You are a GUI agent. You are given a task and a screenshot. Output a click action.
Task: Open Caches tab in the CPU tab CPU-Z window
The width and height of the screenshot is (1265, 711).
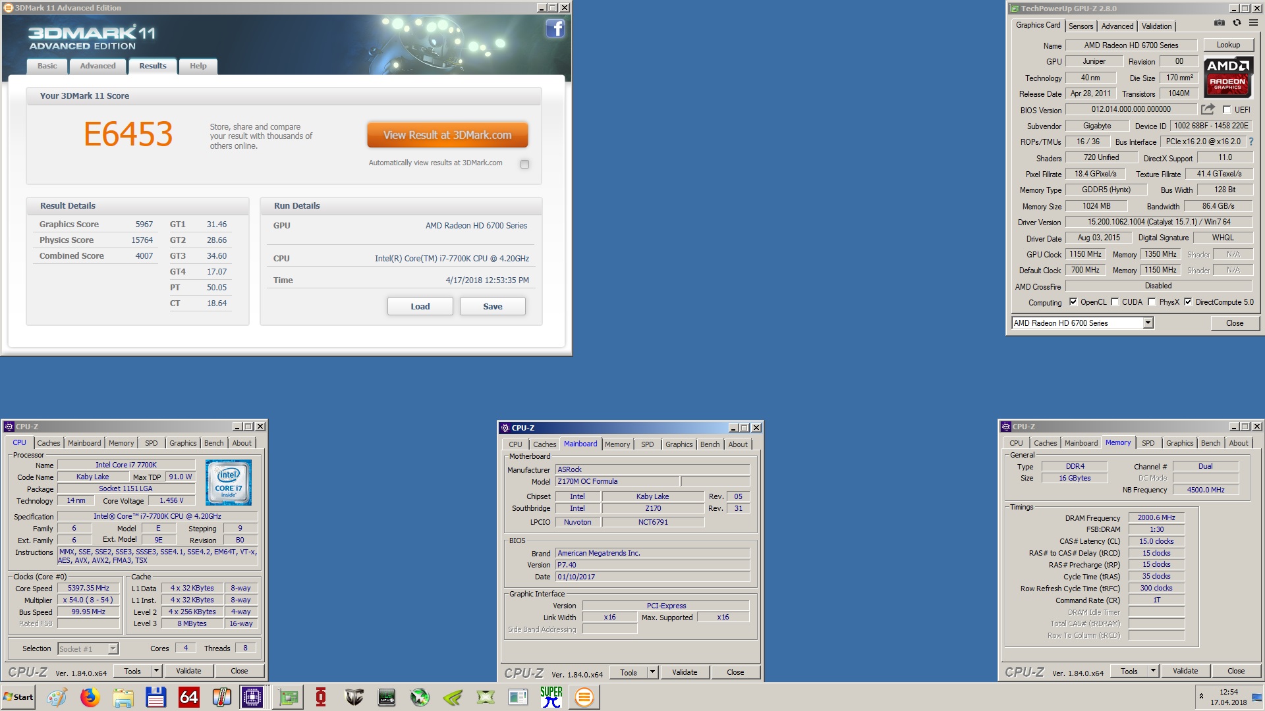[x=48, y=443]
